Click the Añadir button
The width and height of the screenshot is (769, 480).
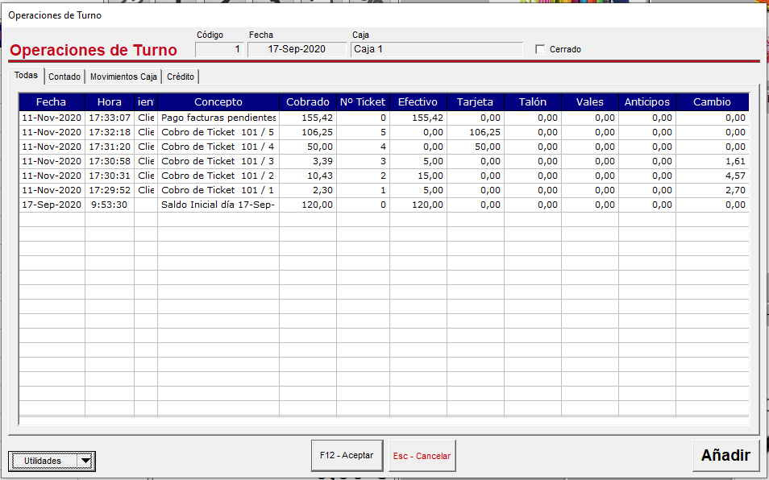point(725,455)
